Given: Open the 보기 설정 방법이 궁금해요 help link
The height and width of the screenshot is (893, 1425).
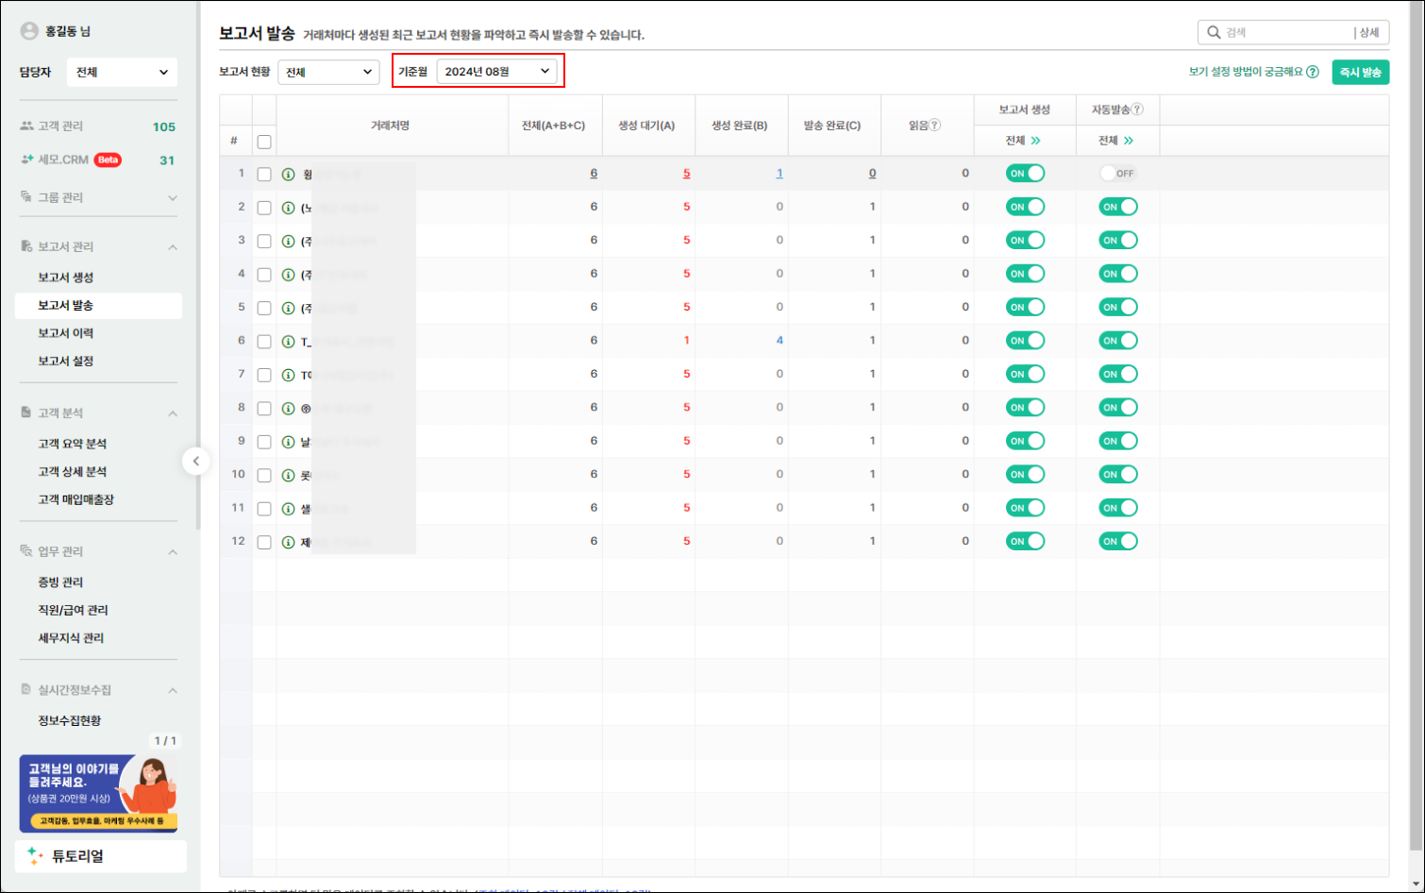Looking at the screenshot, I should point(1253,72).
